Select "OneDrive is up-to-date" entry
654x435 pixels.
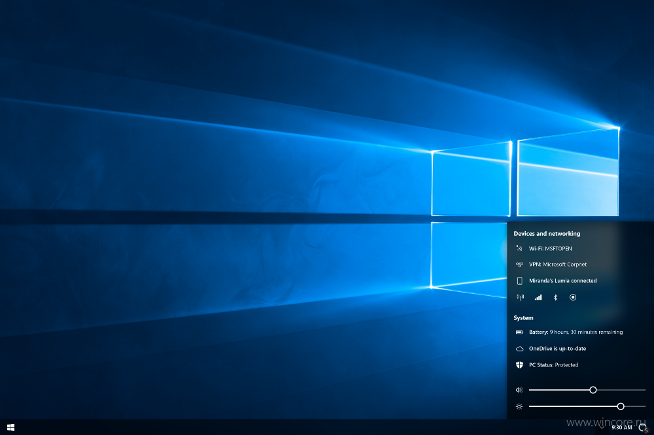(x=557, y=349)
